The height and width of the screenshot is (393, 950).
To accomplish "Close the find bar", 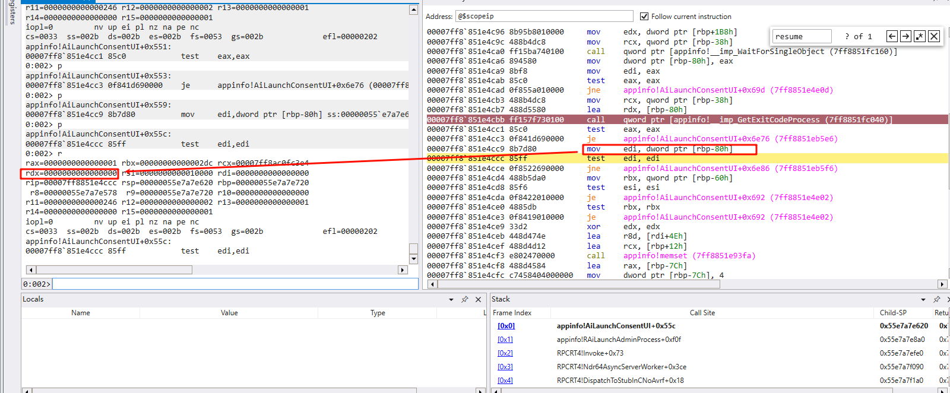I will [x=934, y=36].
